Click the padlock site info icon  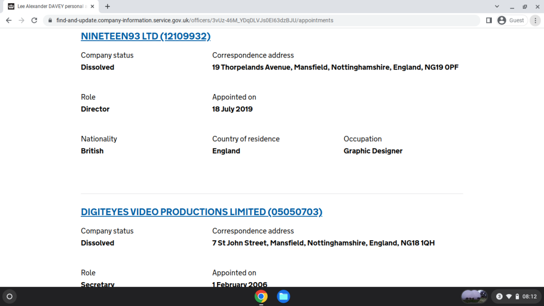point(50,21)
